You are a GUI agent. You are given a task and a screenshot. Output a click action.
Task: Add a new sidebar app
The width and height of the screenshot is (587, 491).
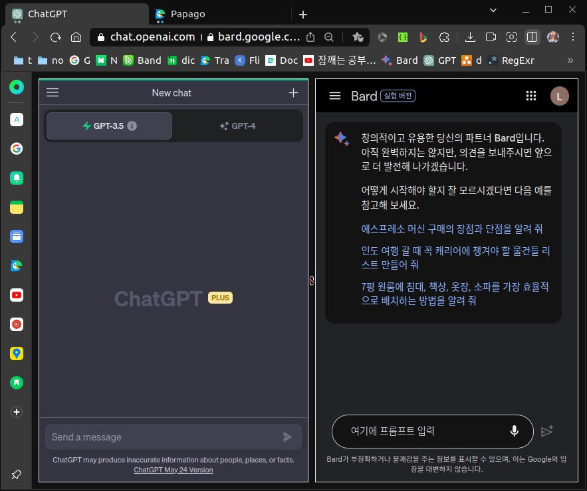17,412
